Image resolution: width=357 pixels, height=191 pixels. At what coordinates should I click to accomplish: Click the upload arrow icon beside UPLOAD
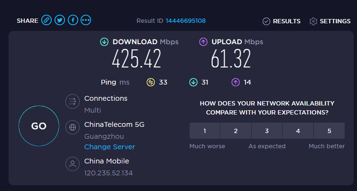click(203, 42)
